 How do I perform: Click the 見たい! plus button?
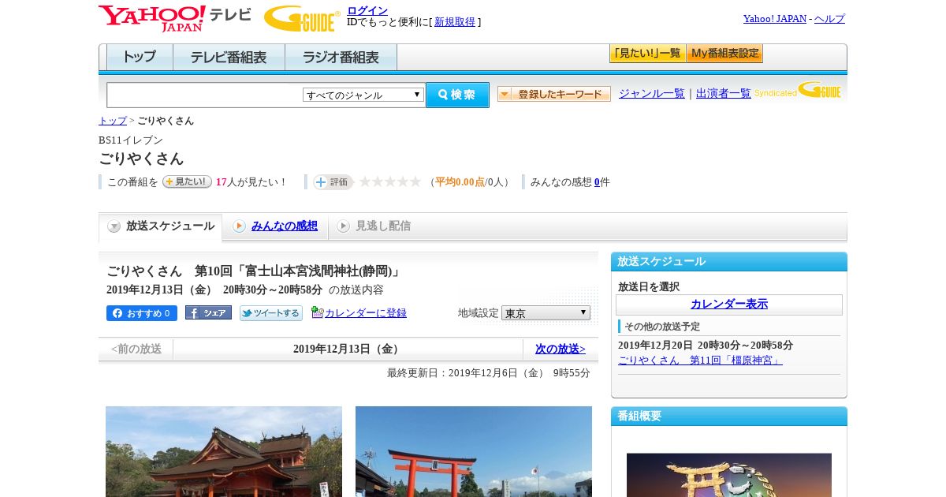[x=187, y=181]
